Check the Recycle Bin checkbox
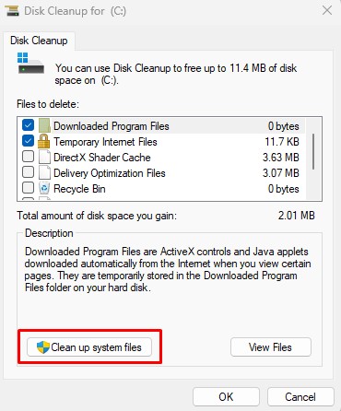 click(x=28, y=187)
